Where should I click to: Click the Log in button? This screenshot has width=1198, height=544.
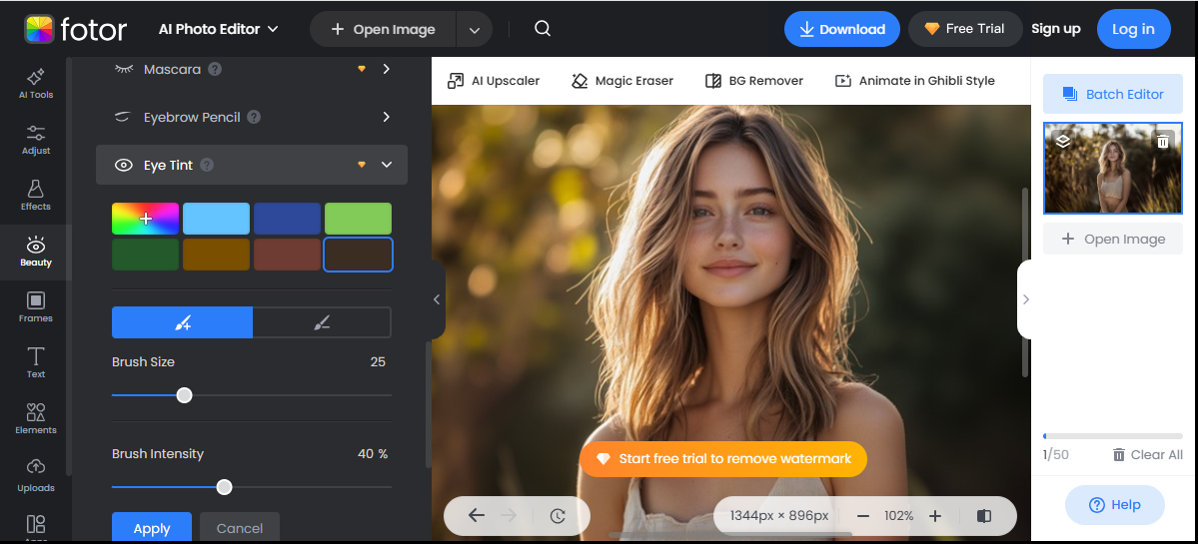point(1133,29)
